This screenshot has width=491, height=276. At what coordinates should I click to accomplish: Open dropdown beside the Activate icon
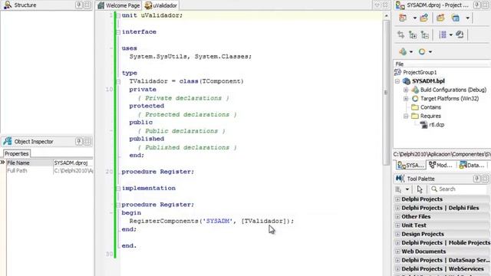pos(414,18)
